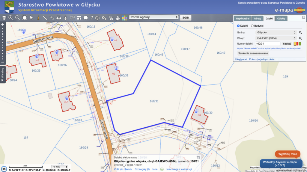Viewport: 307px width, 172px height.
Task: Expand the Warstwy side panel
Action: click(x=2, y=75)
